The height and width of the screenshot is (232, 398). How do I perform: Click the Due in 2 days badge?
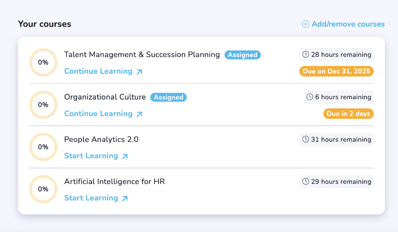(x=348, y=114)
